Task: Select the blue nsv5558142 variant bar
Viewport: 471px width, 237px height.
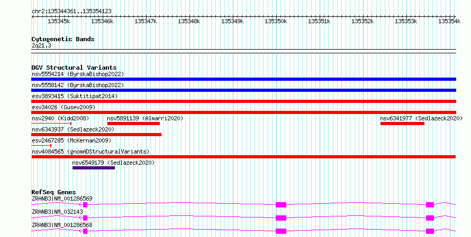Action: point(243,90)
